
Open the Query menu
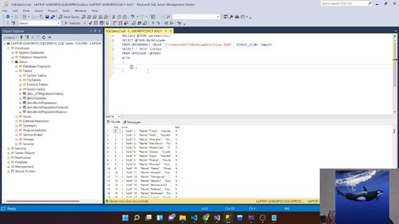(39, 11)
